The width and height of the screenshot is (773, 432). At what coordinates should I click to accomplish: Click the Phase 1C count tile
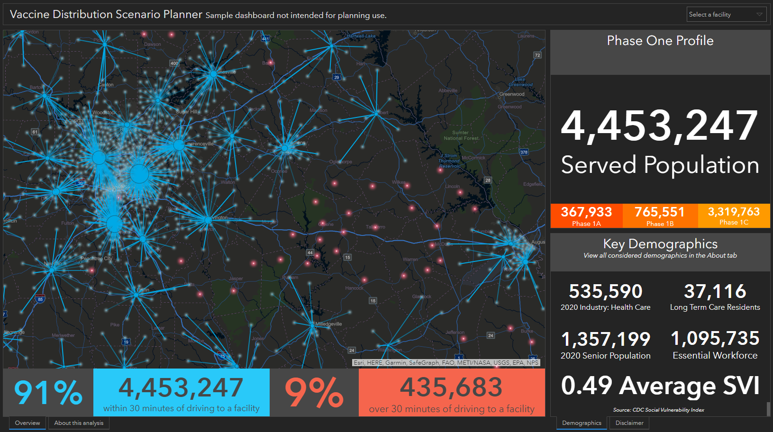(734, 216)
